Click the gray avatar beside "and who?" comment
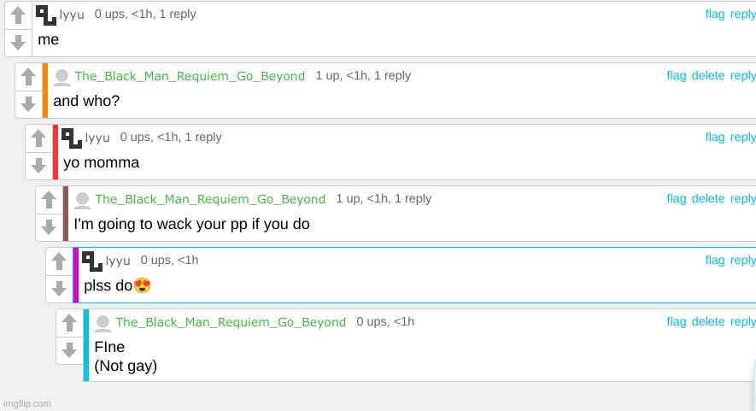The height and width of the screenshot is (411, 756). pos(62,77)
